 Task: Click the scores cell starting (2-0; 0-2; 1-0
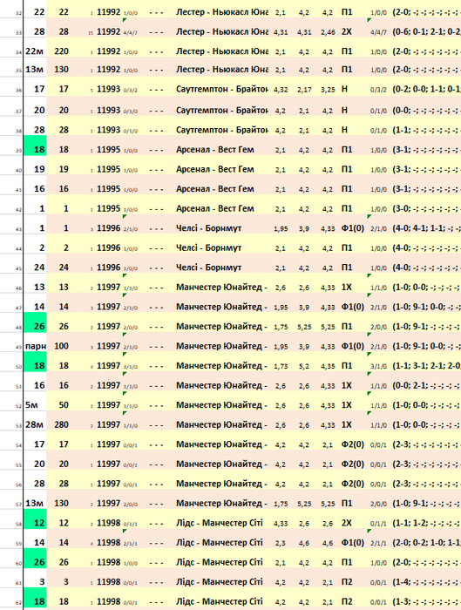426,542
